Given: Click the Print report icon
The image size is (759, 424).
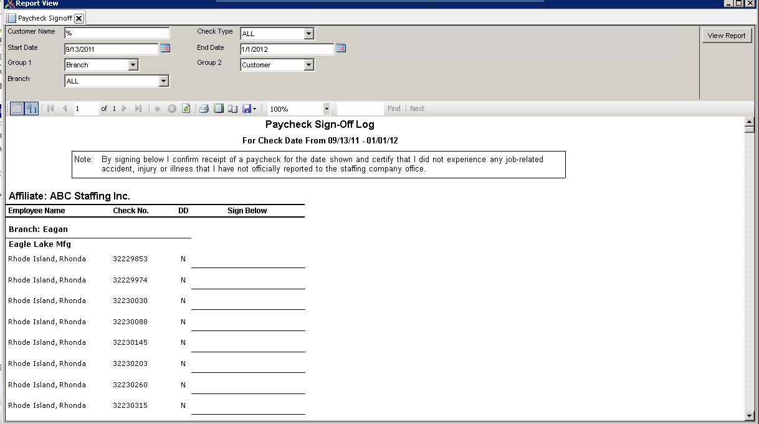Looking at the screenshot, I should click(204, 108).
